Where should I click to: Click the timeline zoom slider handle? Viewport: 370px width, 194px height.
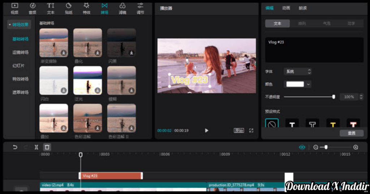[326, 147]
